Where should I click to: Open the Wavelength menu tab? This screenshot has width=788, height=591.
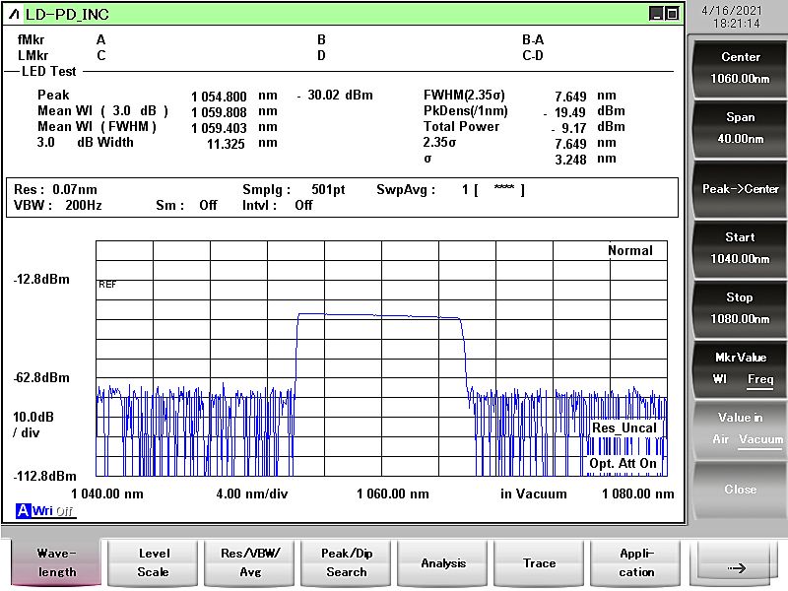[56, 563]
